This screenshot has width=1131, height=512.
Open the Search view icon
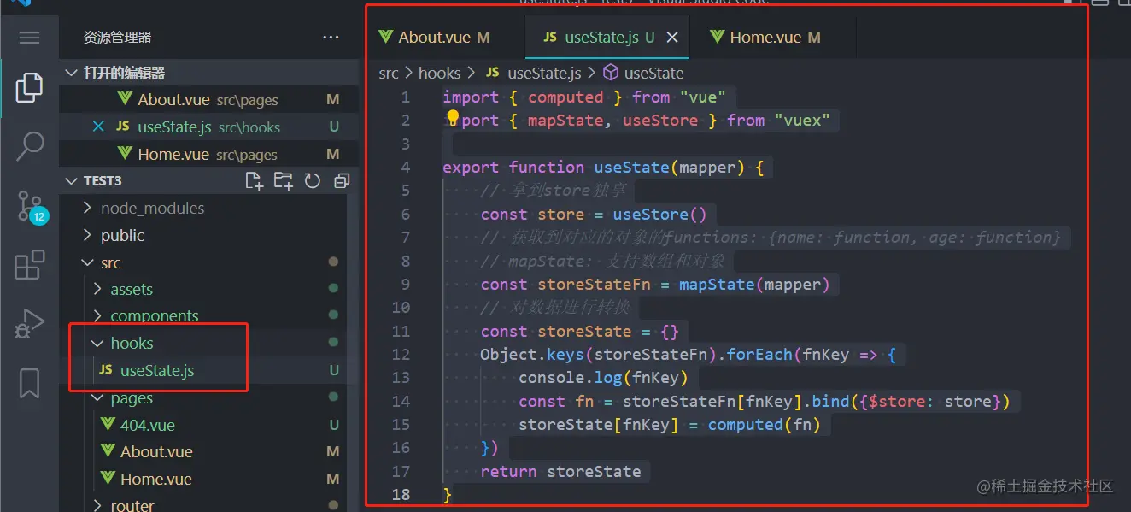(x=30, y=146)
